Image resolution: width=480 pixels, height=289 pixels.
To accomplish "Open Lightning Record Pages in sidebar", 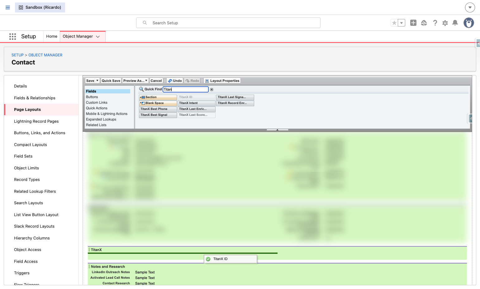I will coord(36,121).
